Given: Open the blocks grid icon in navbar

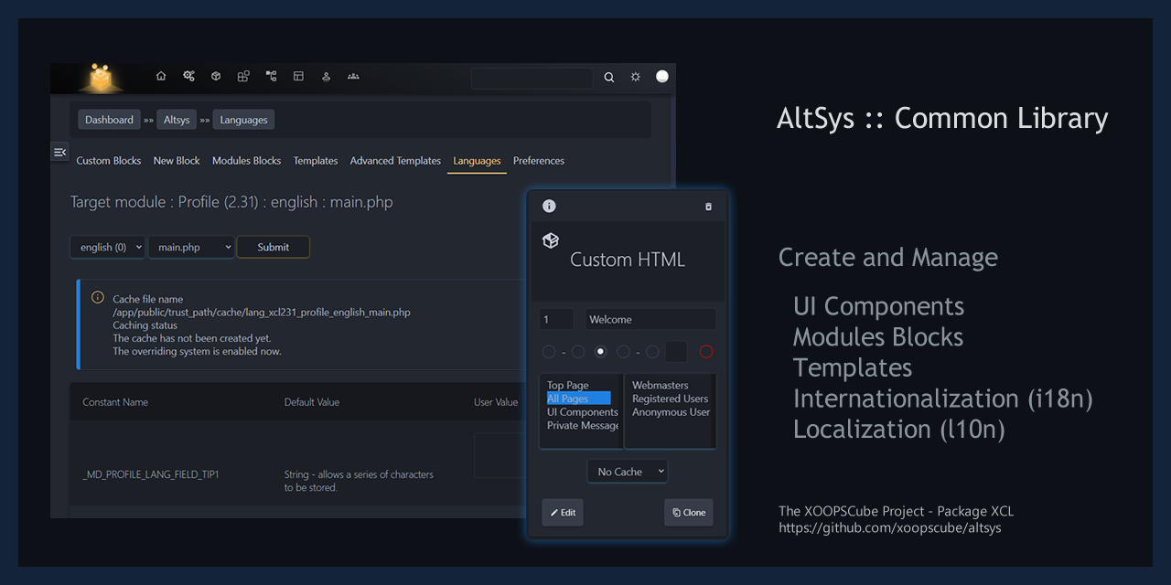Looking at the screenshot, I should point(243,77).
